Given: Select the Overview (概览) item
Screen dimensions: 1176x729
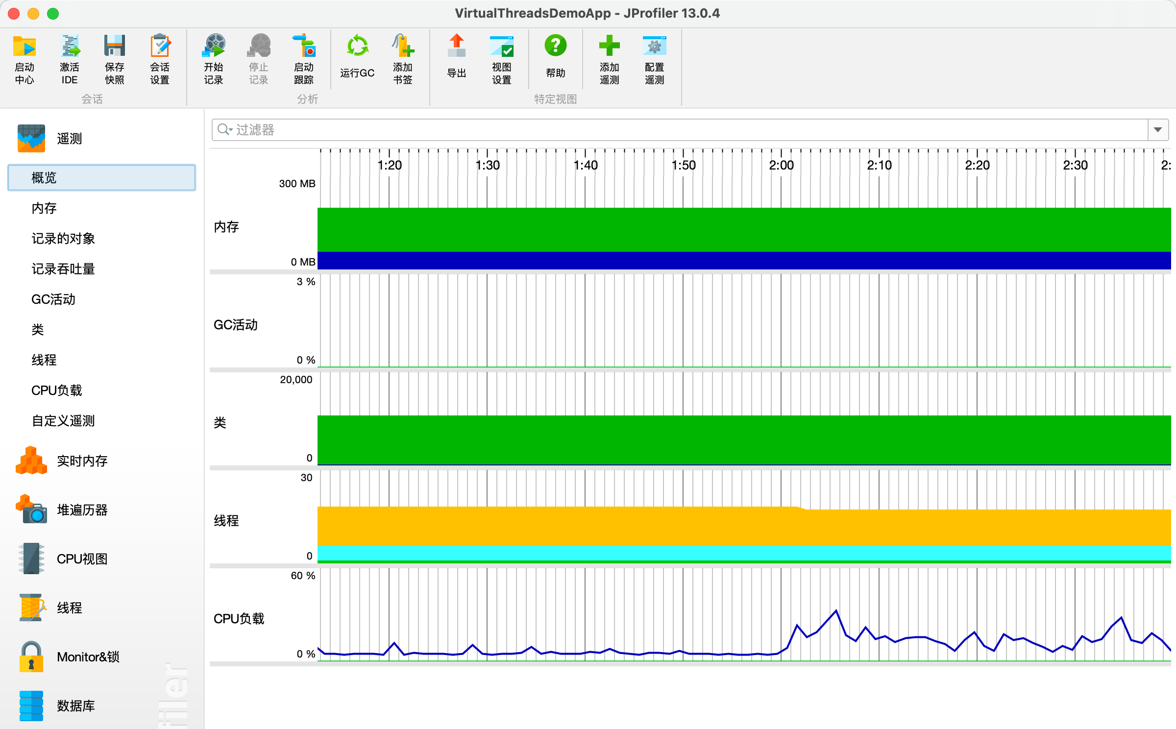Looking at the screenshot, I should coord(101,177).
